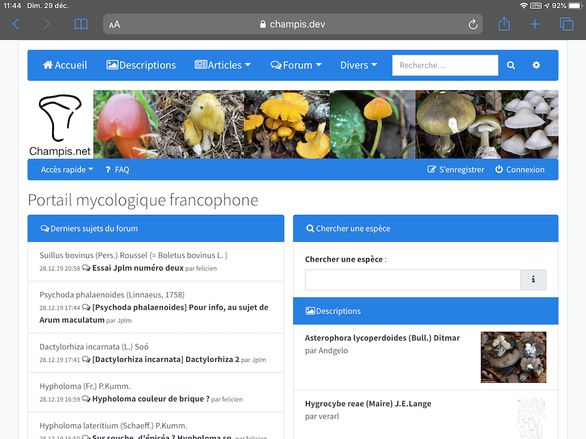
Task: Open Safari bookmarks book icon
Action: click(81, 24)
